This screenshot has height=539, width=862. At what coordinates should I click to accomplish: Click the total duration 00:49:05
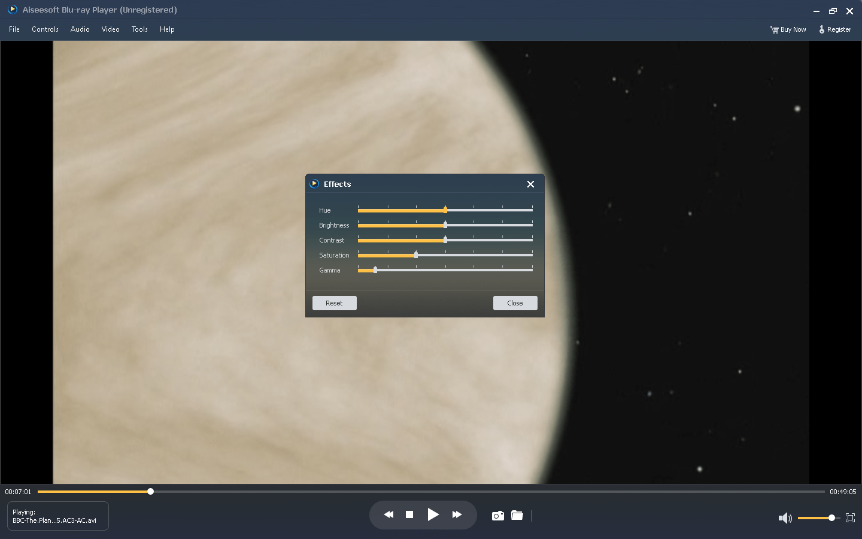click(x=843, y=492)
